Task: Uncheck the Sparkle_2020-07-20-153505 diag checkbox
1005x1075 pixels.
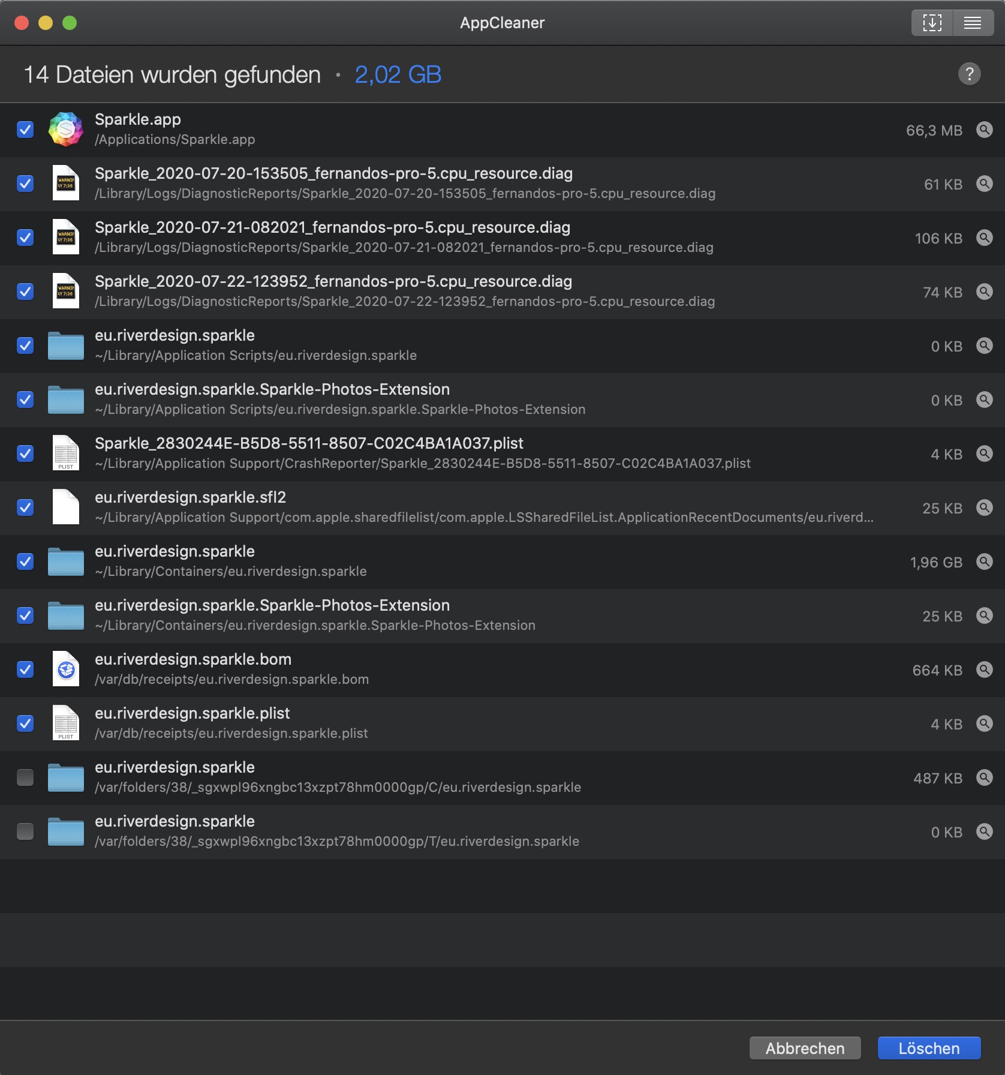Action: pyautogui.click(x=25, y=184)
